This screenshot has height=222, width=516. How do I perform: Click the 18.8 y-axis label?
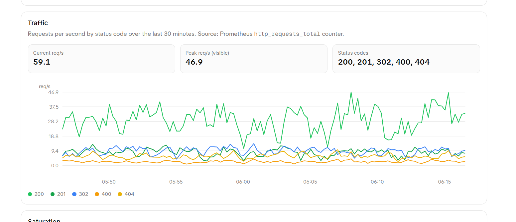pyautogui.click(x=53, y=136)
